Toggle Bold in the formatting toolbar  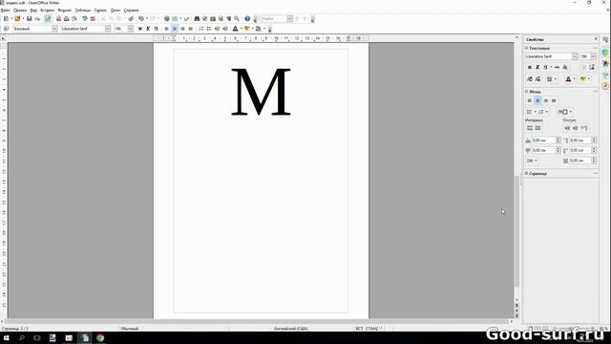pyautogui.click(x=140, y=29)
